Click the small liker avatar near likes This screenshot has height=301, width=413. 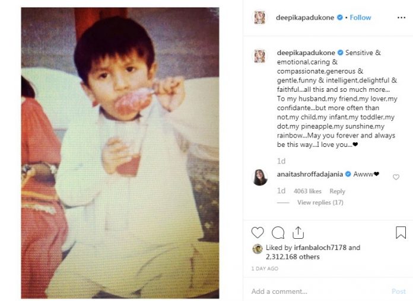257,249
